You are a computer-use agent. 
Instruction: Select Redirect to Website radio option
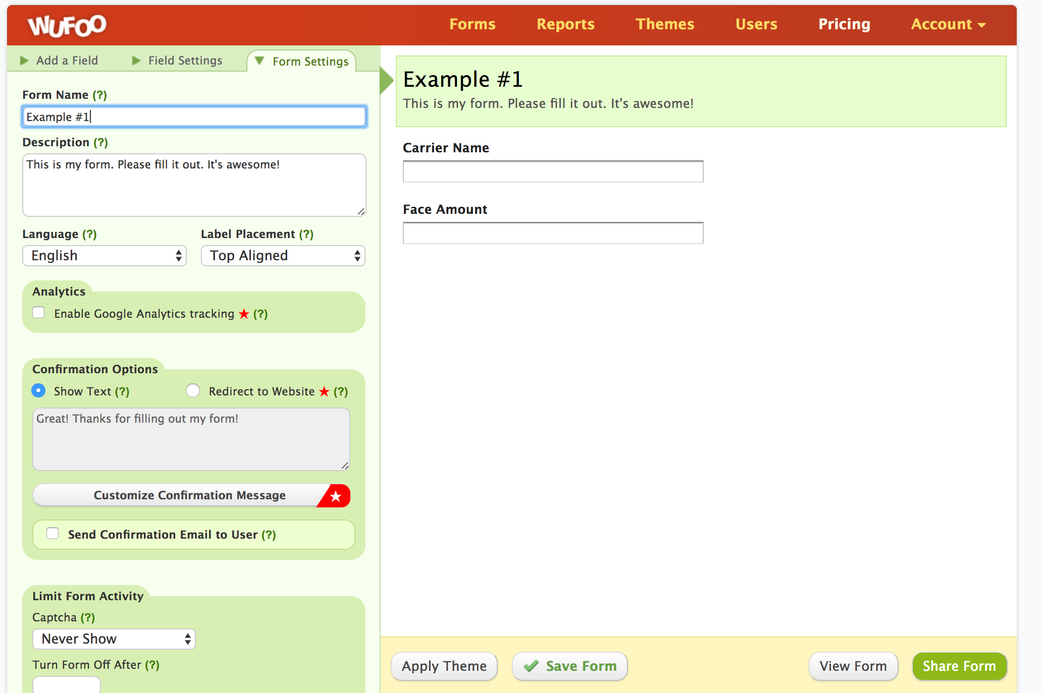coord(193,390)
